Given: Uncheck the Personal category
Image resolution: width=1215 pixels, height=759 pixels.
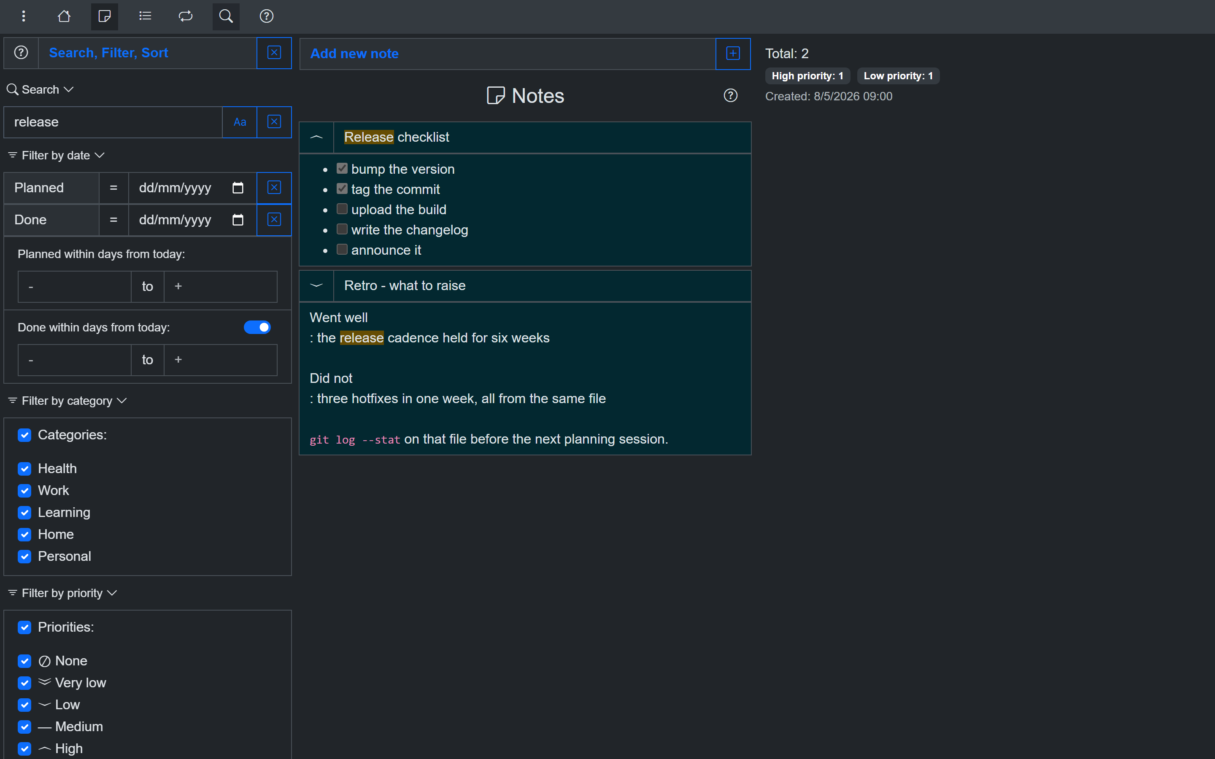Looking at the screenshot, I should coord(24,556).
